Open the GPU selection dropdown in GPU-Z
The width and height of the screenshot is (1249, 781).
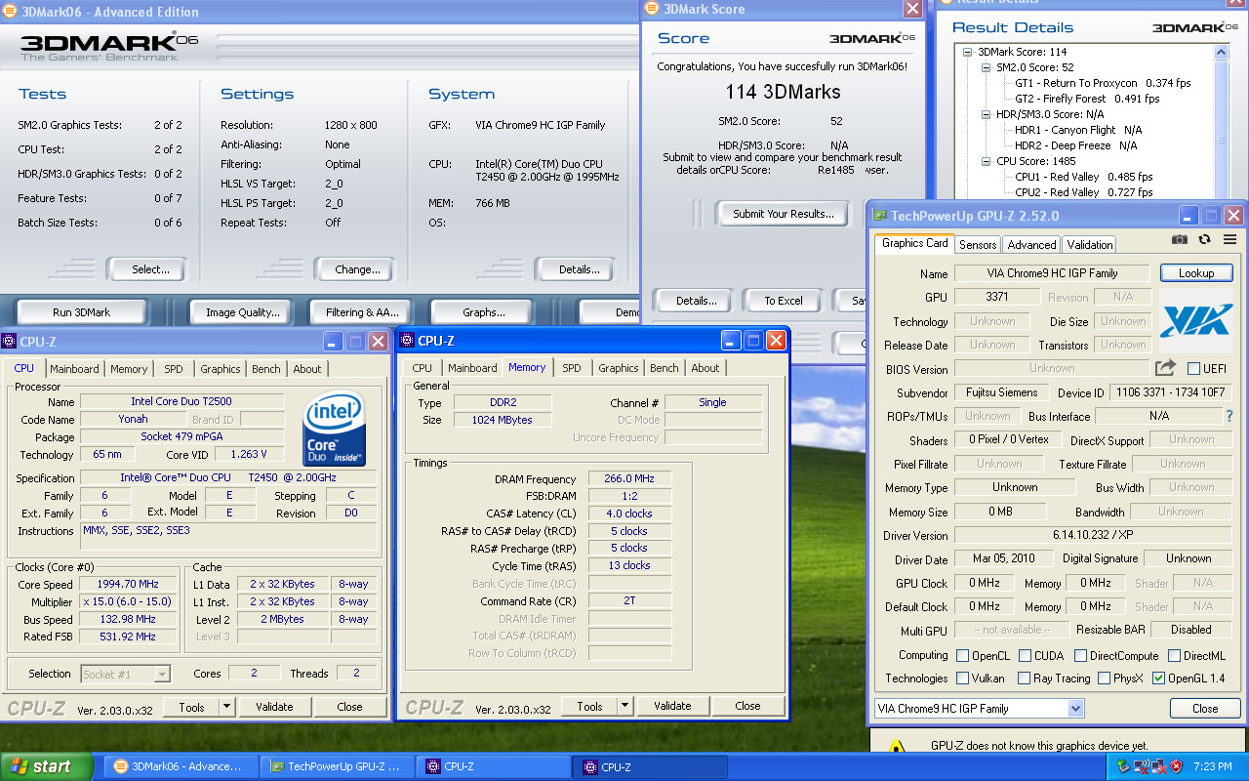tap(1075, 708)
